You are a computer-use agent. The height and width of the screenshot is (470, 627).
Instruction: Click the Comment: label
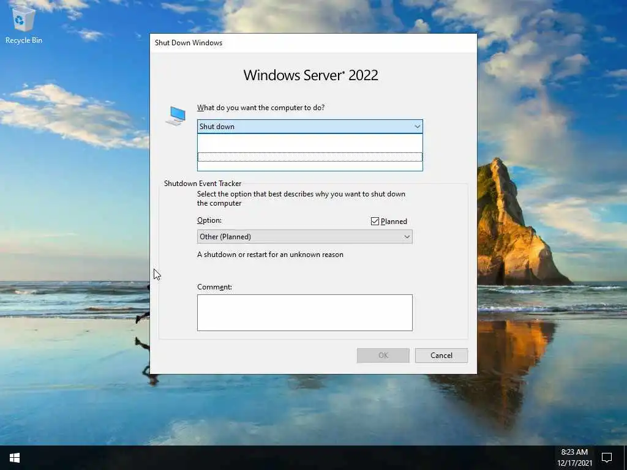click(214, 287)
